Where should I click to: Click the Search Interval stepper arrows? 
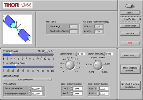(104, 54)
